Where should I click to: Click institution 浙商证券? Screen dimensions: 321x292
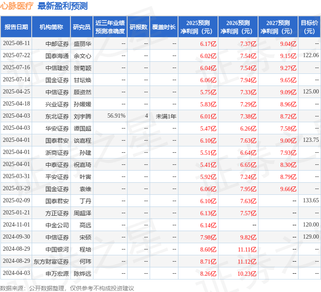(x=57, y=153)
